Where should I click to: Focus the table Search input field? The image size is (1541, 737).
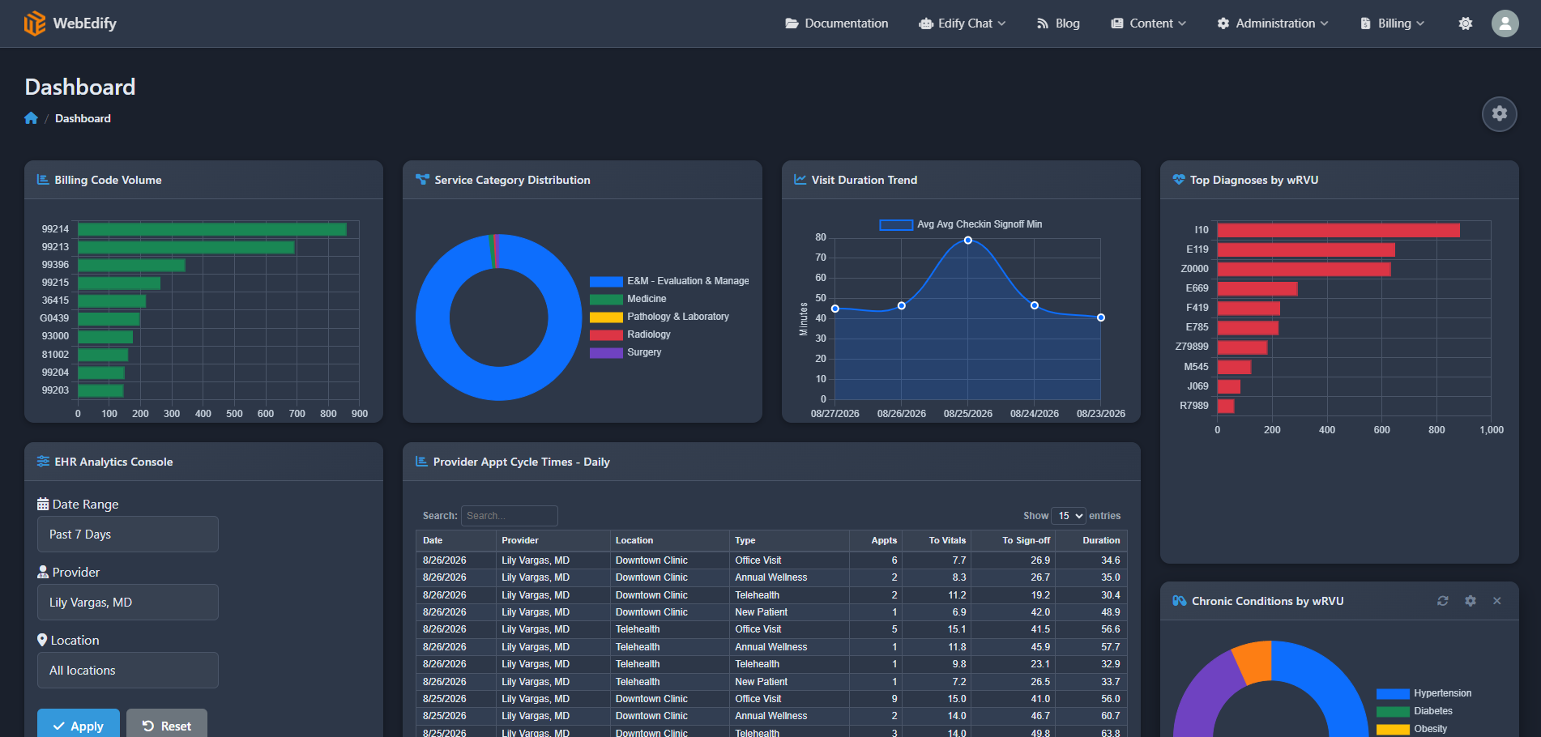509,516
